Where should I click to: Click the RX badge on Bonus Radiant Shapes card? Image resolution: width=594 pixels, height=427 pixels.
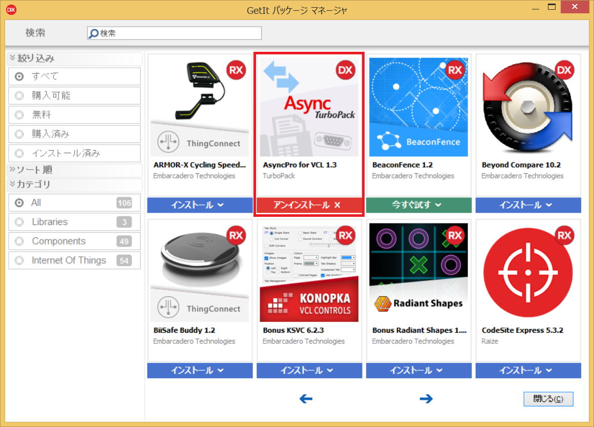point(455,235)
